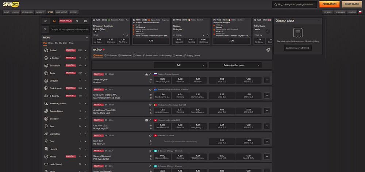This screenshot has height=172, width=365.
Task: Favorite the Académico Viseu U23 match star
Action: click(150, 105)
